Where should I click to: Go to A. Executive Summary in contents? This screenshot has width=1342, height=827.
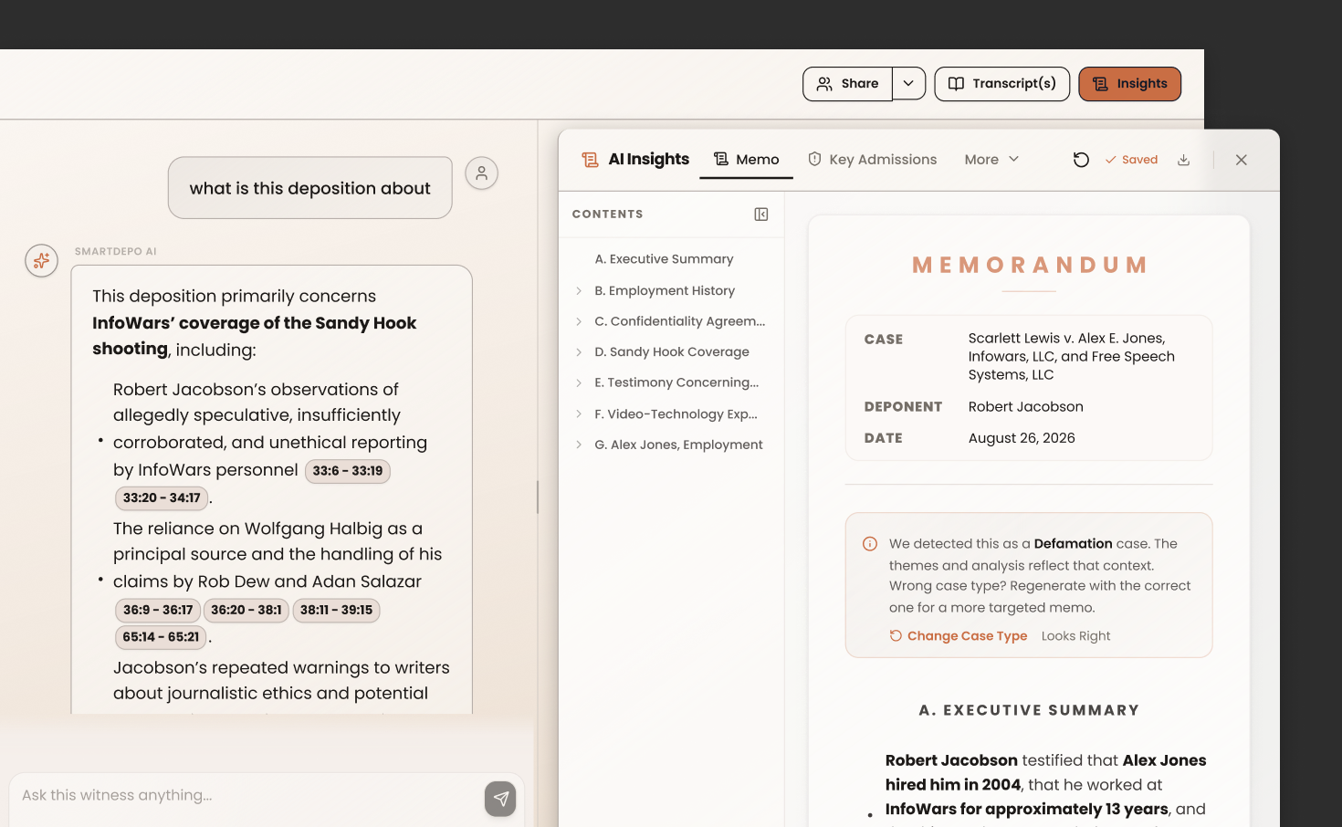664,259
